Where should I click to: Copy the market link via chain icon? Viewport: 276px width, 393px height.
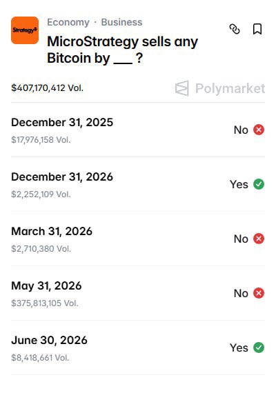235,29
